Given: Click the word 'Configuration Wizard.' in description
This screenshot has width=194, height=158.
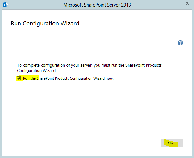Looking at the screenshot, I should pyautogui.click(x=37, y=71).
